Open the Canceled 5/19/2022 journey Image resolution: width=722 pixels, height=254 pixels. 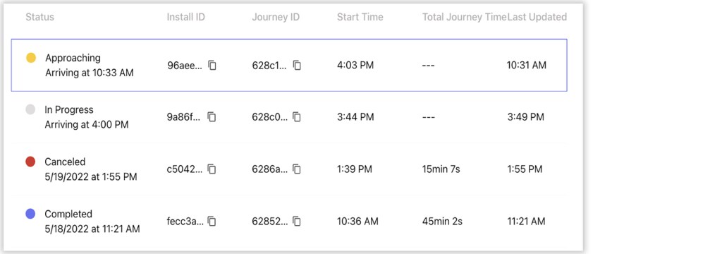289,169
